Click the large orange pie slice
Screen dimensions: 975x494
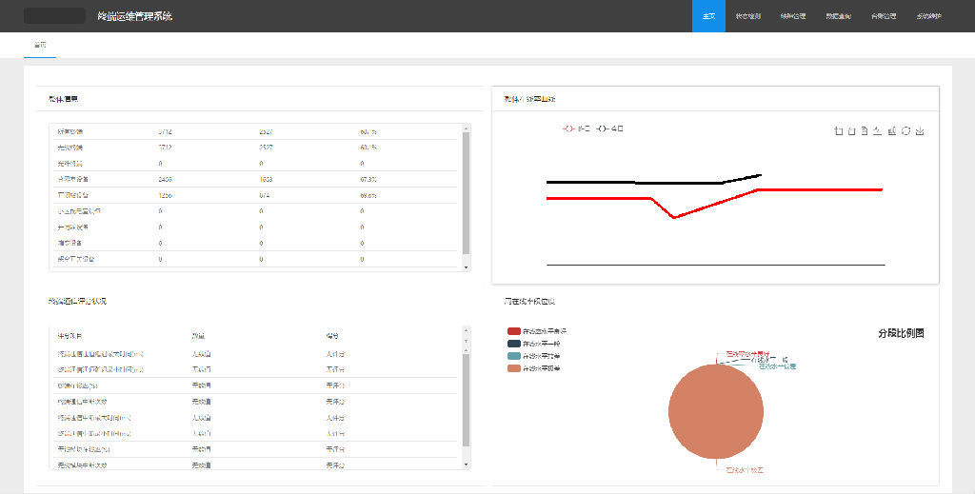pyautogui.click(x=716, y=411)
